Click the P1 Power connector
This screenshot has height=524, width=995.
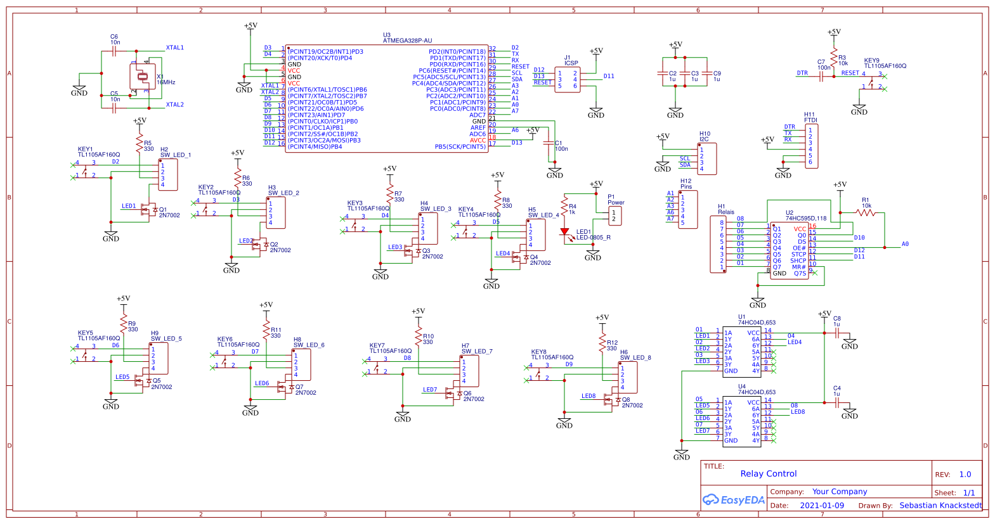click(615, 216)
